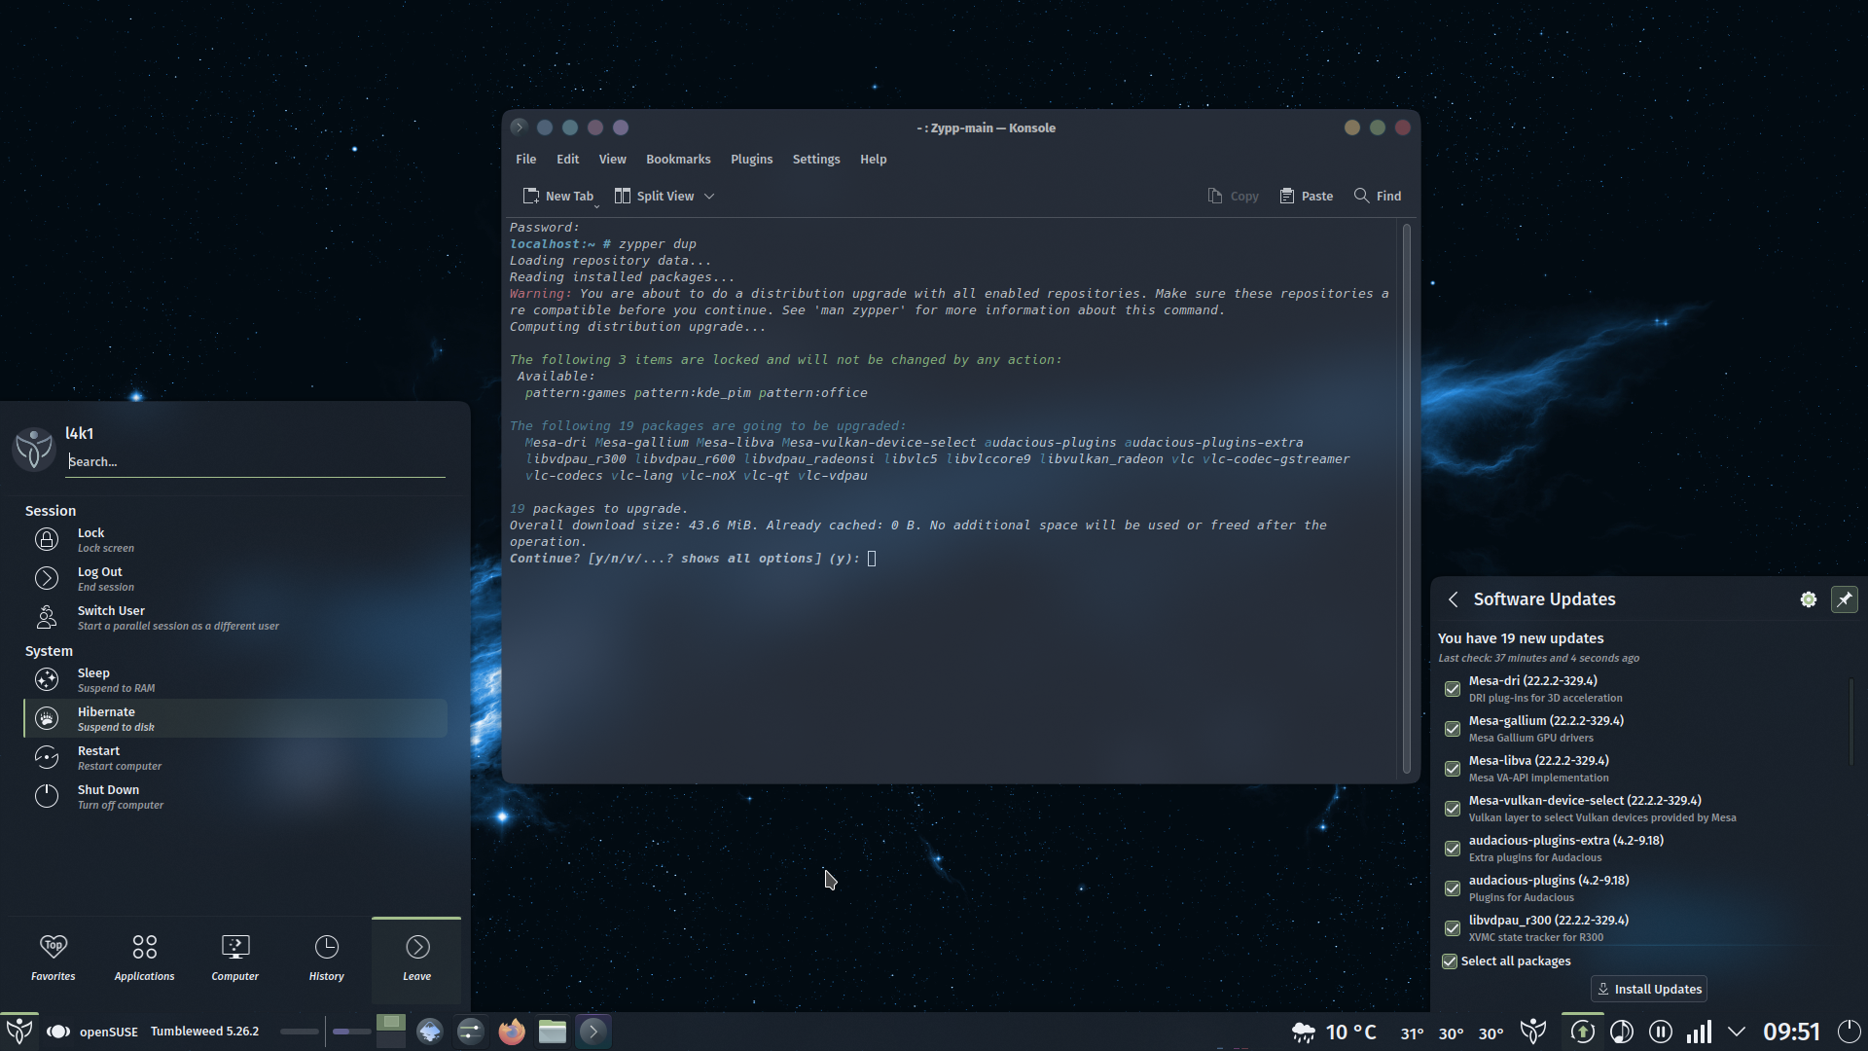The width and height of the screenshot is (1868, 1051).
Task: Click Split View toolbar button
Action: [655, 196]
